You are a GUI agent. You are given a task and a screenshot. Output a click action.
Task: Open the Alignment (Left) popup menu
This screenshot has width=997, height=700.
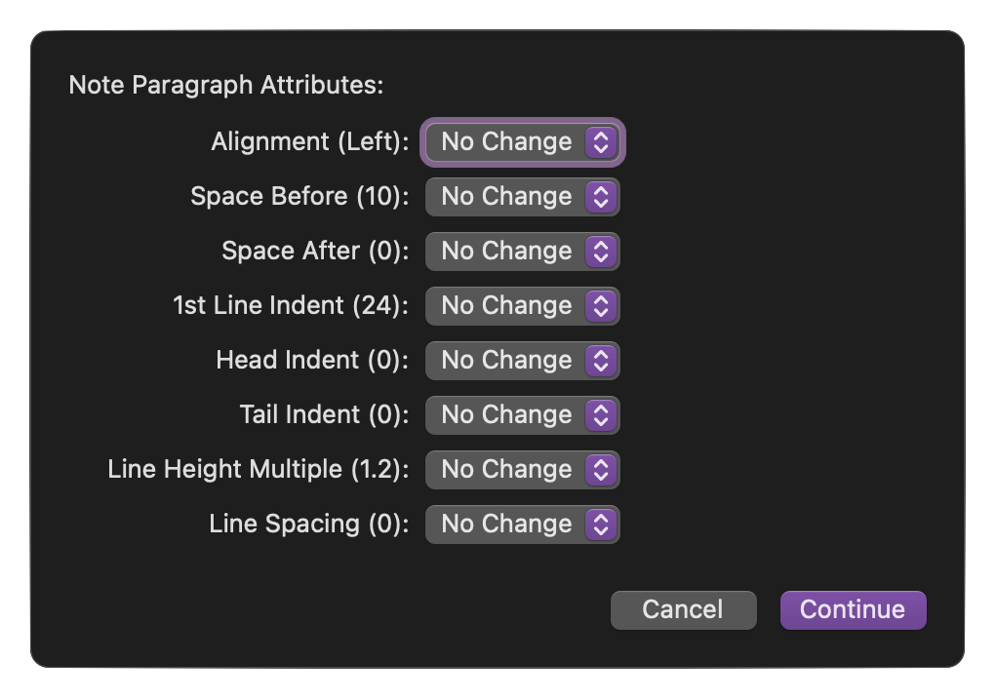click(522, 142)
